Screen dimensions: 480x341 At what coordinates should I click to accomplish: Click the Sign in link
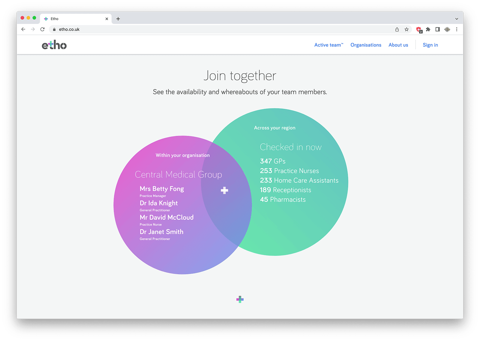click(430, 45)
